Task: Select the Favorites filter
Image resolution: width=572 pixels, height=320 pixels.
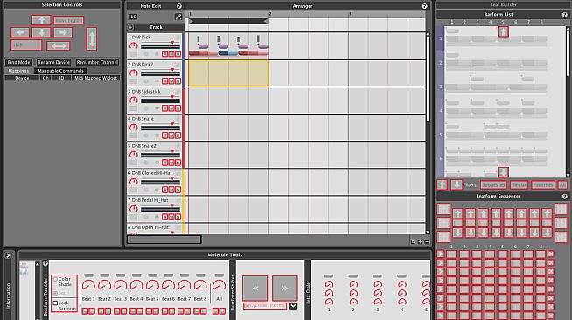Action: 543,185
